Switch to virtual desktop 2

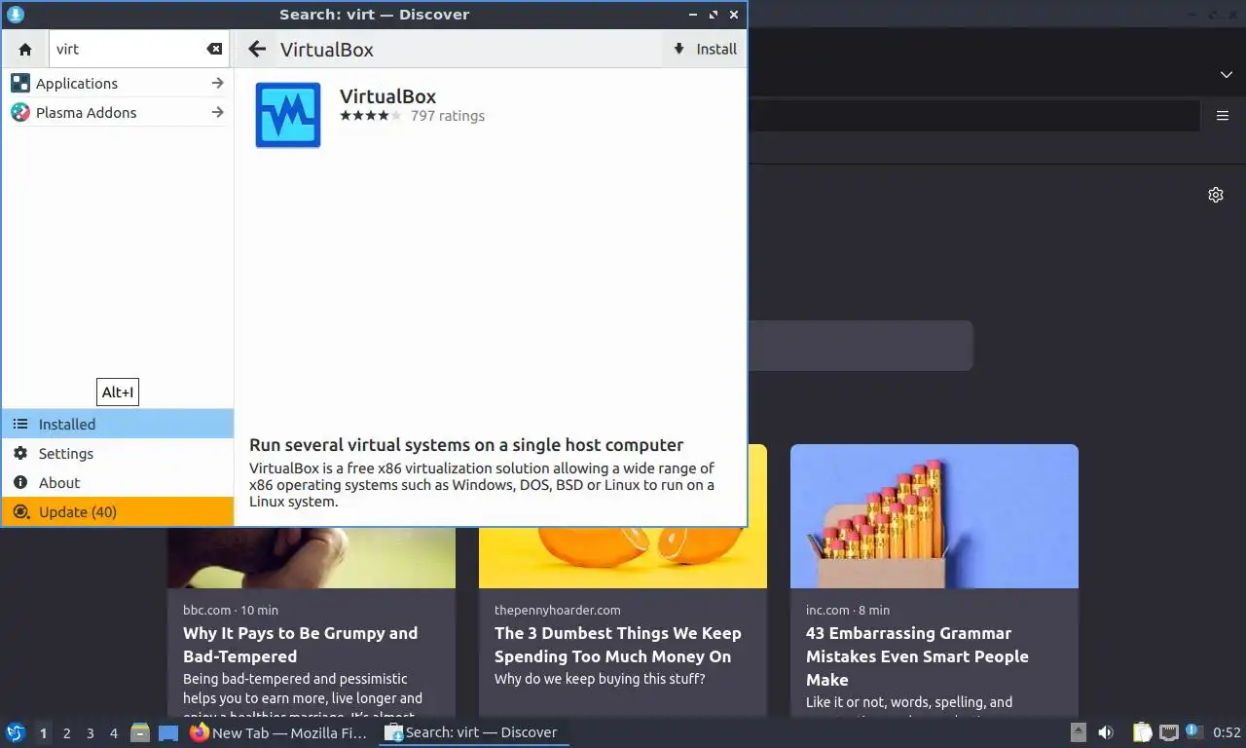coord(66,733)
